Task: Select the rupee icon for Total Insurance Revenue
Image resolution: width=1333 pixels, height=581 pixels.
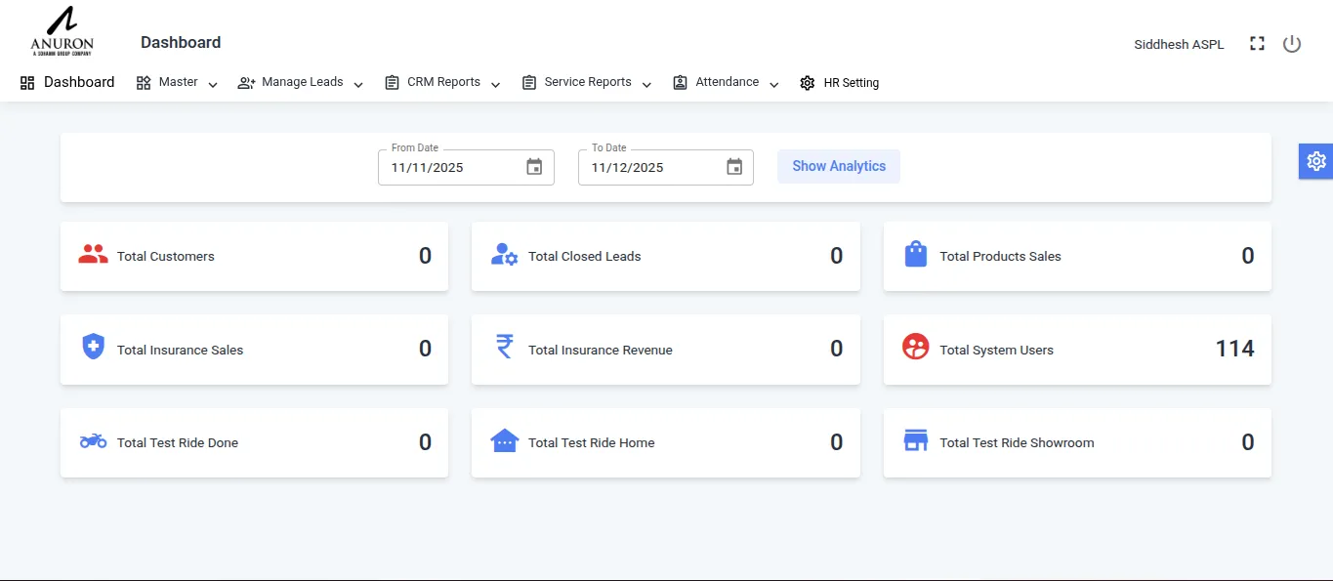Action: pyautogui.click(x=503, y=348)
